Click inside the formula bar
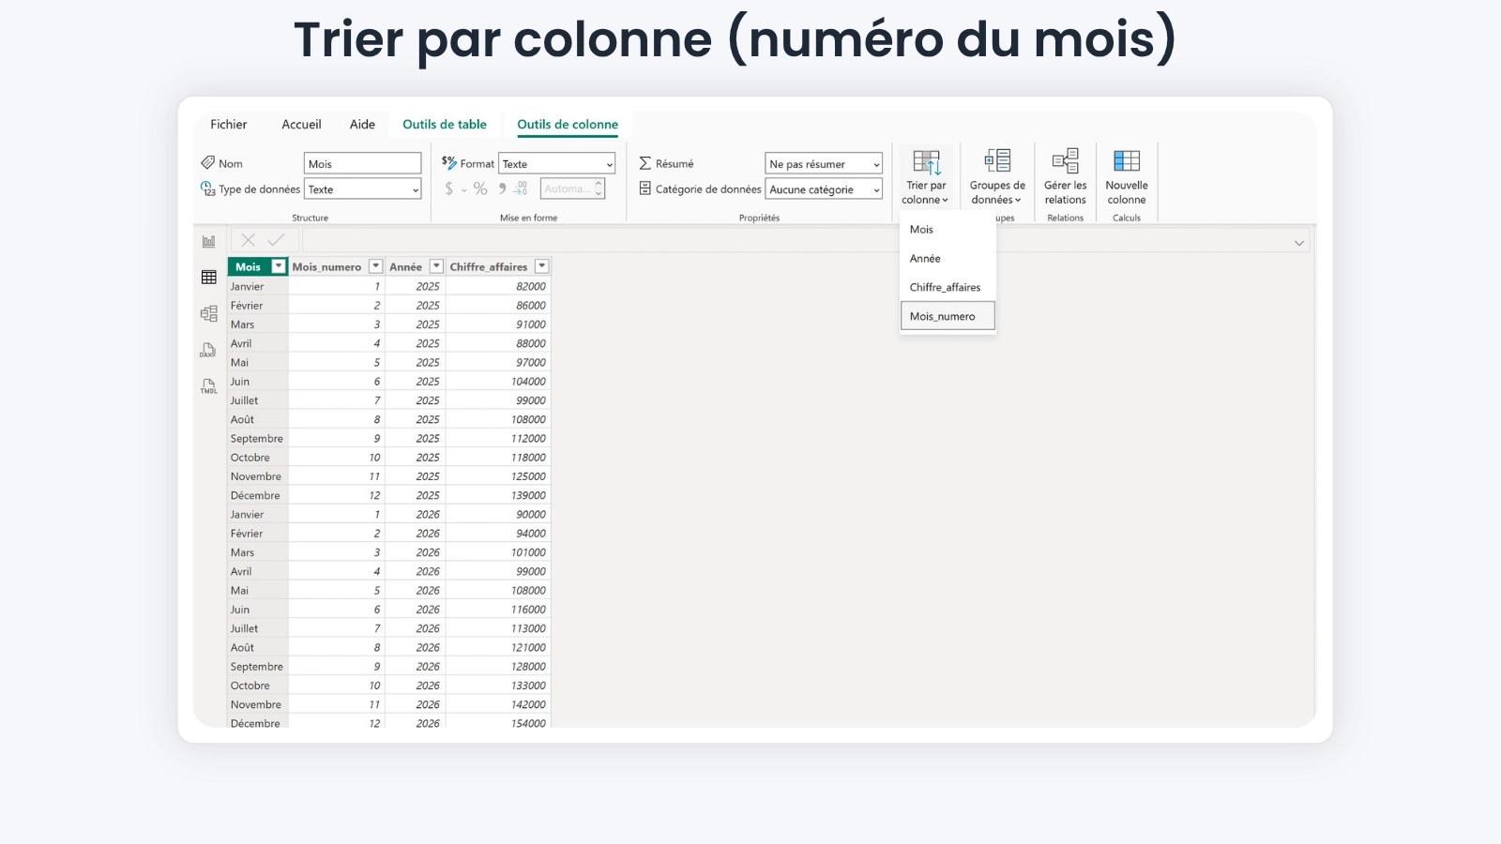 [805, 241]
